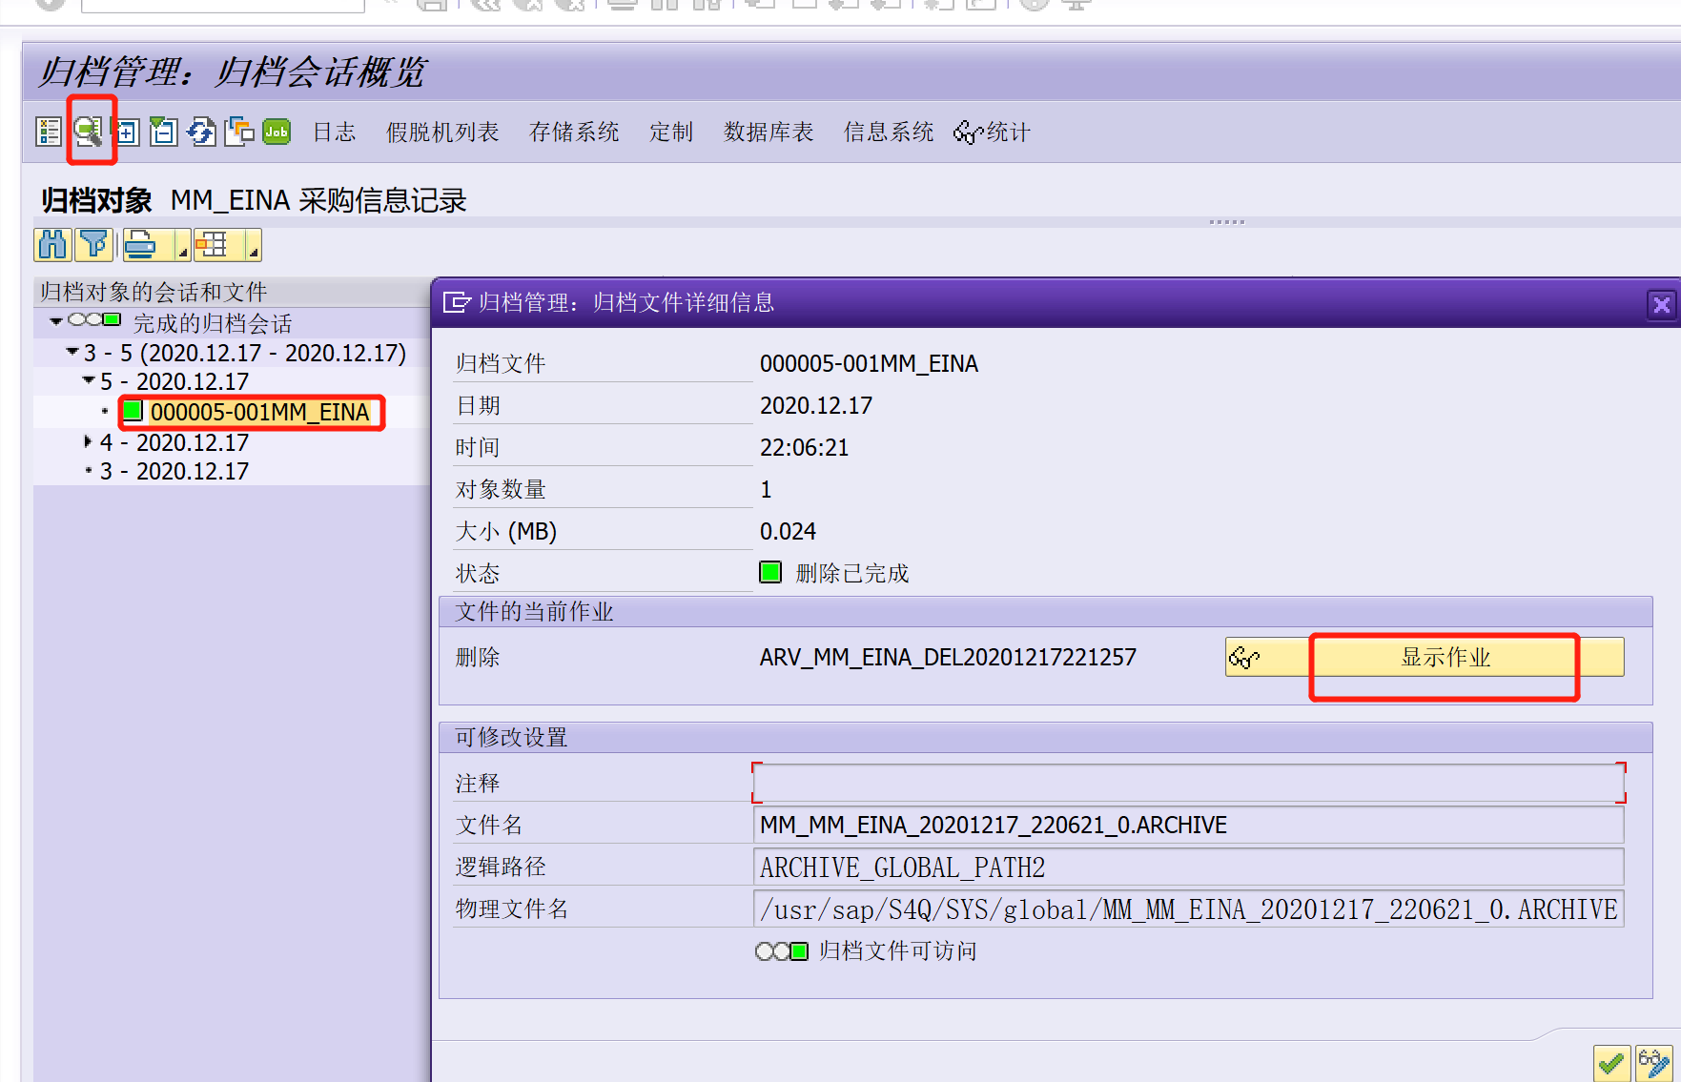This screenshot has height=1082, width=1681.
Task: Click the 归档文件可访问 traffic light status
Action: point(782,950)
